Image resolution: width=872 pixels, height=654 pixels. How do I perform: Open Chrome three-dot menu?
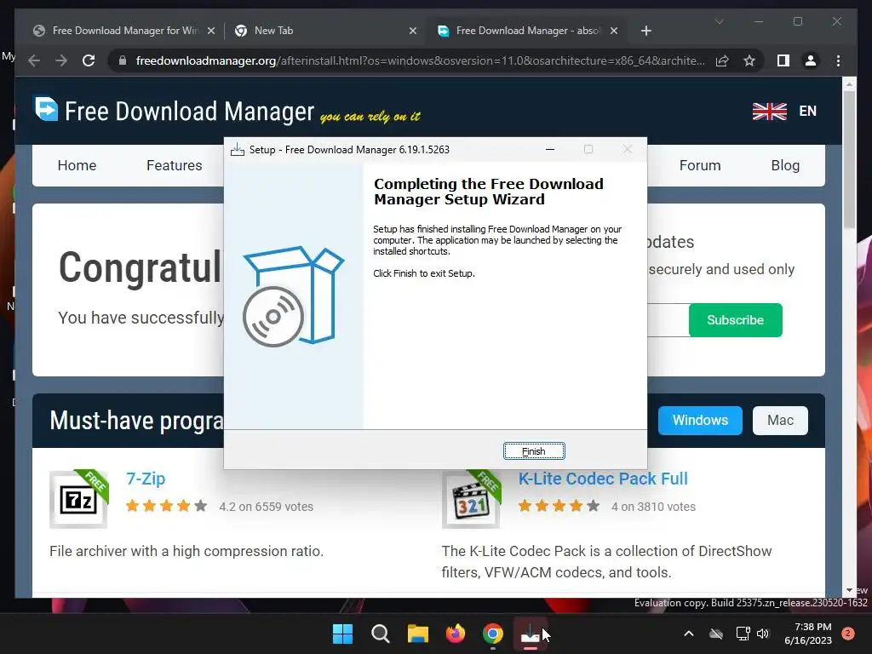click(x=838, y=60)
